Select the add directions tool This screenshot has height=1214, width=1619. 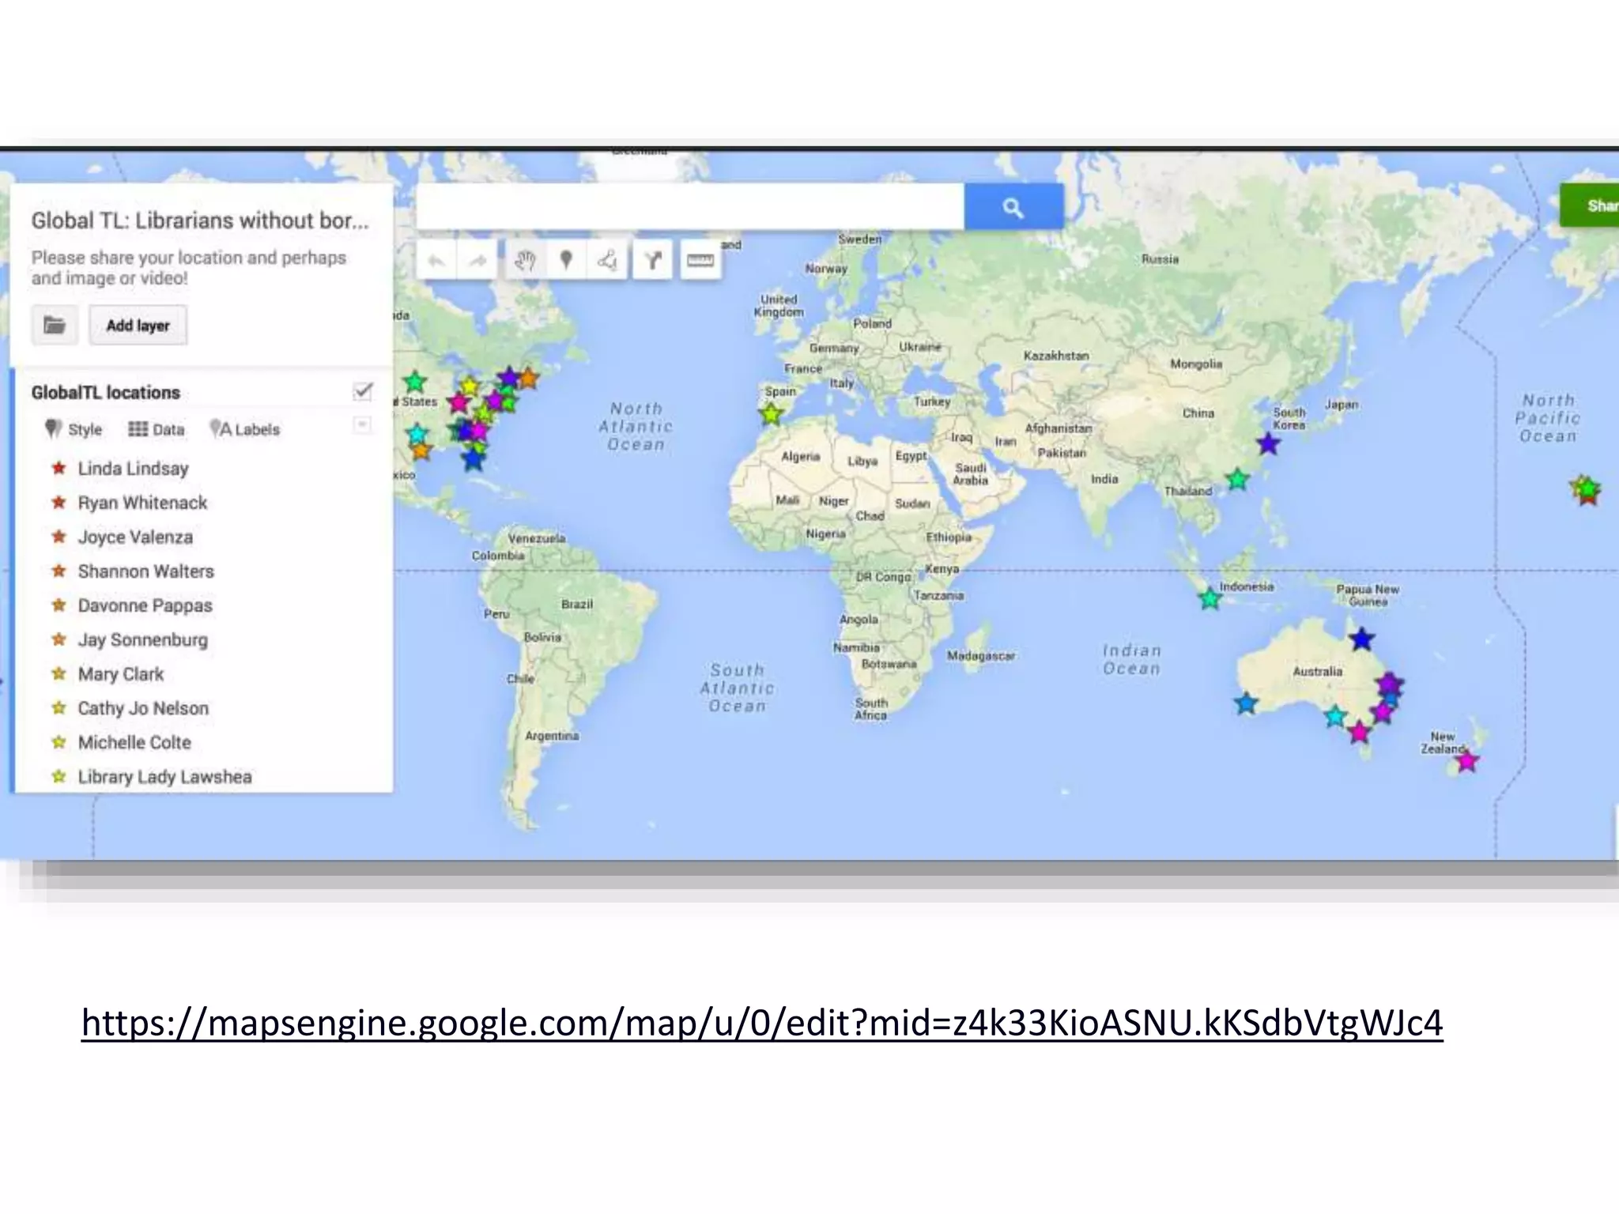(653, 260)
